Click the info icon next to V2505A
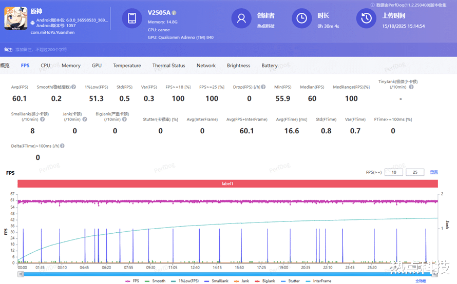This screenshot has width=457, height=284. [174, 12]
